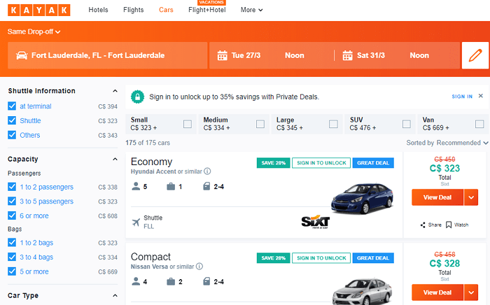Click the car door icon on Economy card
This screenshot has height=305, width=490.
click(206, 186)
